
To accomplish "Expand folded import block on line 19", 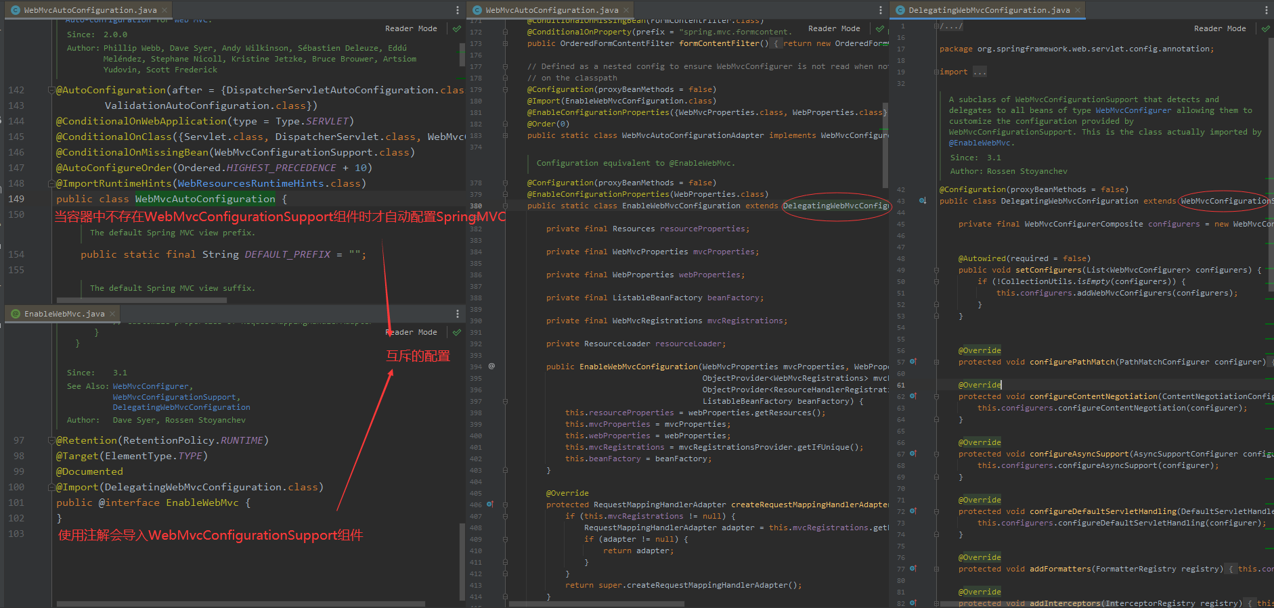I will point(936,72).
